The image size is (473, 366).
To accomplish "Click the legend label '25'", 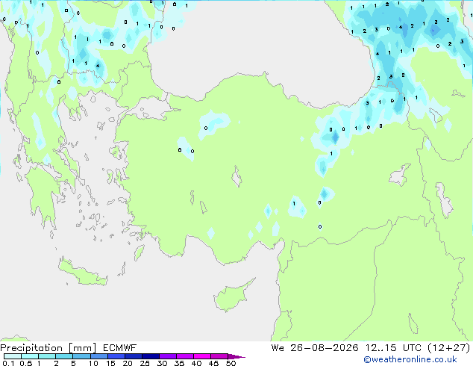I will coord(145,363).
